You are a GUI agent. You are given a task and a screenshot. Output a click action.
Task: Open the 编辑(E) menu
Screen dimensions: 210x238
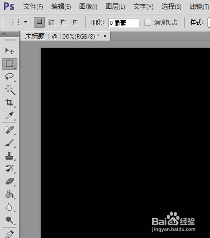[x=61, y=7]
